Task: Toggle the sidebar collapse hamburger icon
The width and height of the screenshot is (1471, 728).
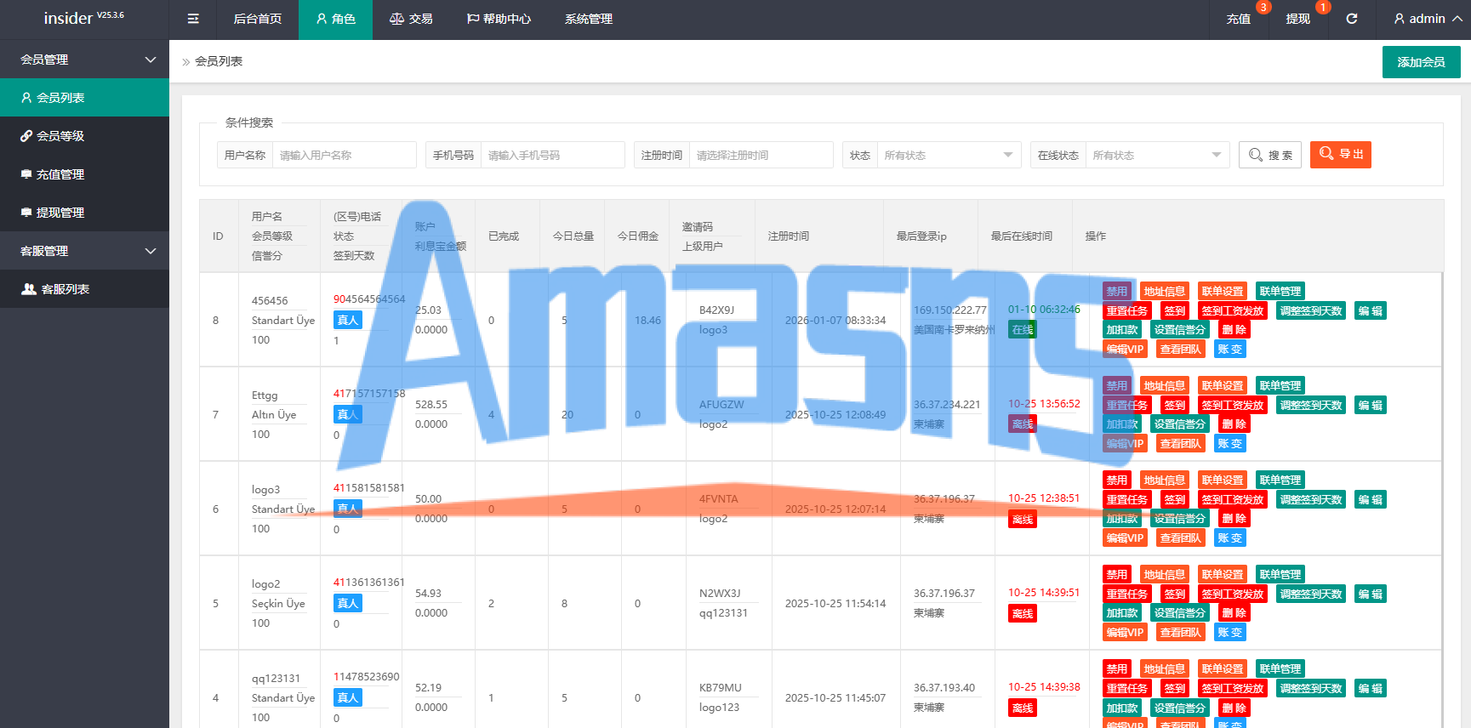Action: click(x=193, y=19)
